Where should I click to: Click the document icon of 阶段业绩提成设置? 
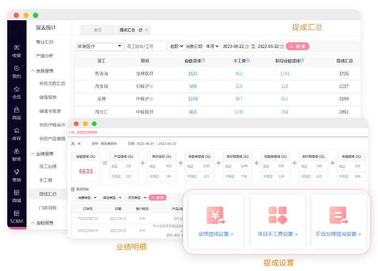[x=339, y=215]
